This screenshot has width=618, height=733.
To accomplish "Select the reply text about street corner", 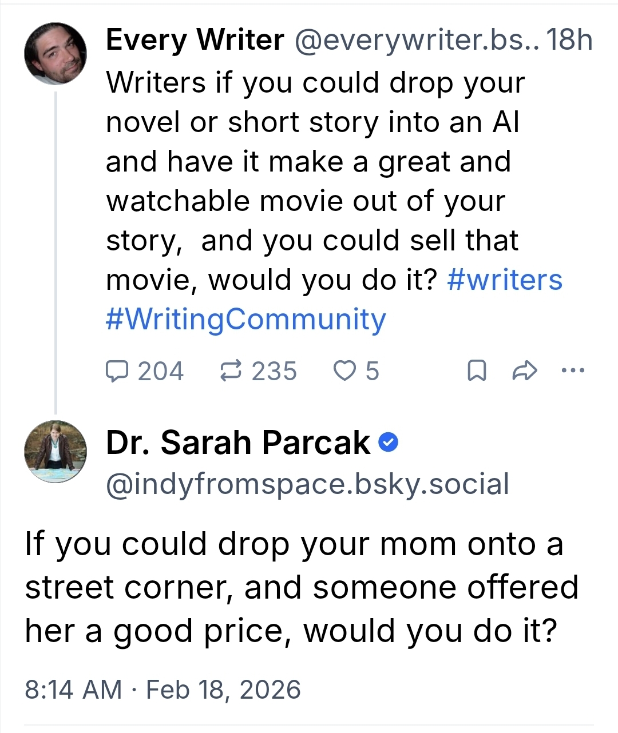I will pyautogui.click(x=302, y=587).
